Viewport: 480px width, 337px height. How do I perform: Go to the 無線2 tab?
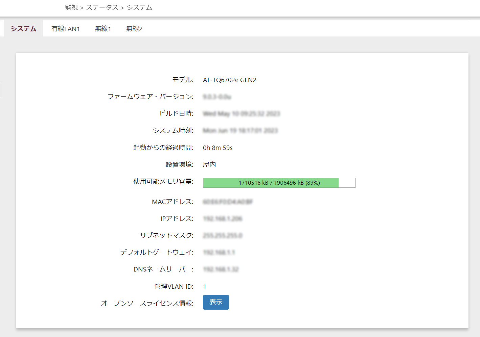pos(134,29)
